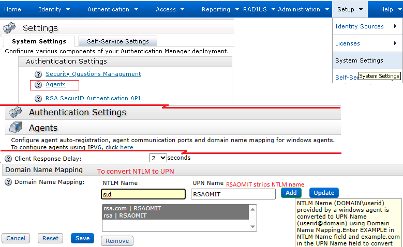Click the Authentication Settings gear icon
Screen dimensions: 403x247
pyautogui.click(x=16, y=112)
